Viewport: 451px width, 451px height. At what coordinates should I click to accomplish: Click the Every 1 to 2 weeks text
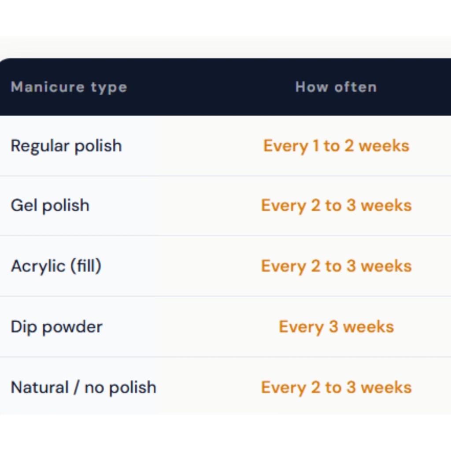pos(336,146)
